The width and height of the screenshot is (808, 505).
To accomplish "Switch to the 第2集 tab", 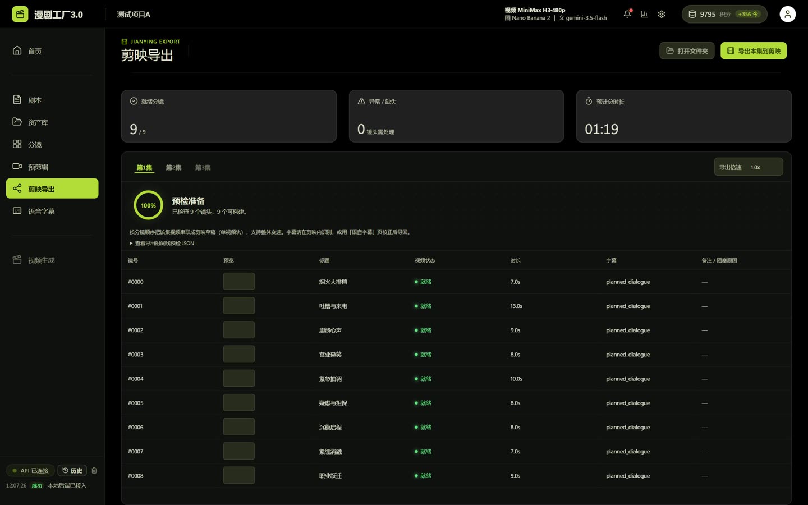I will coord(173,168).
